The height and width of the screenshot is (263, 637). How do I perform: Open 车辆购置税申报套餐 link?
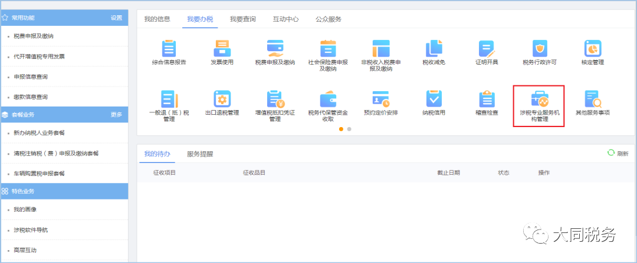click(39, 174)
